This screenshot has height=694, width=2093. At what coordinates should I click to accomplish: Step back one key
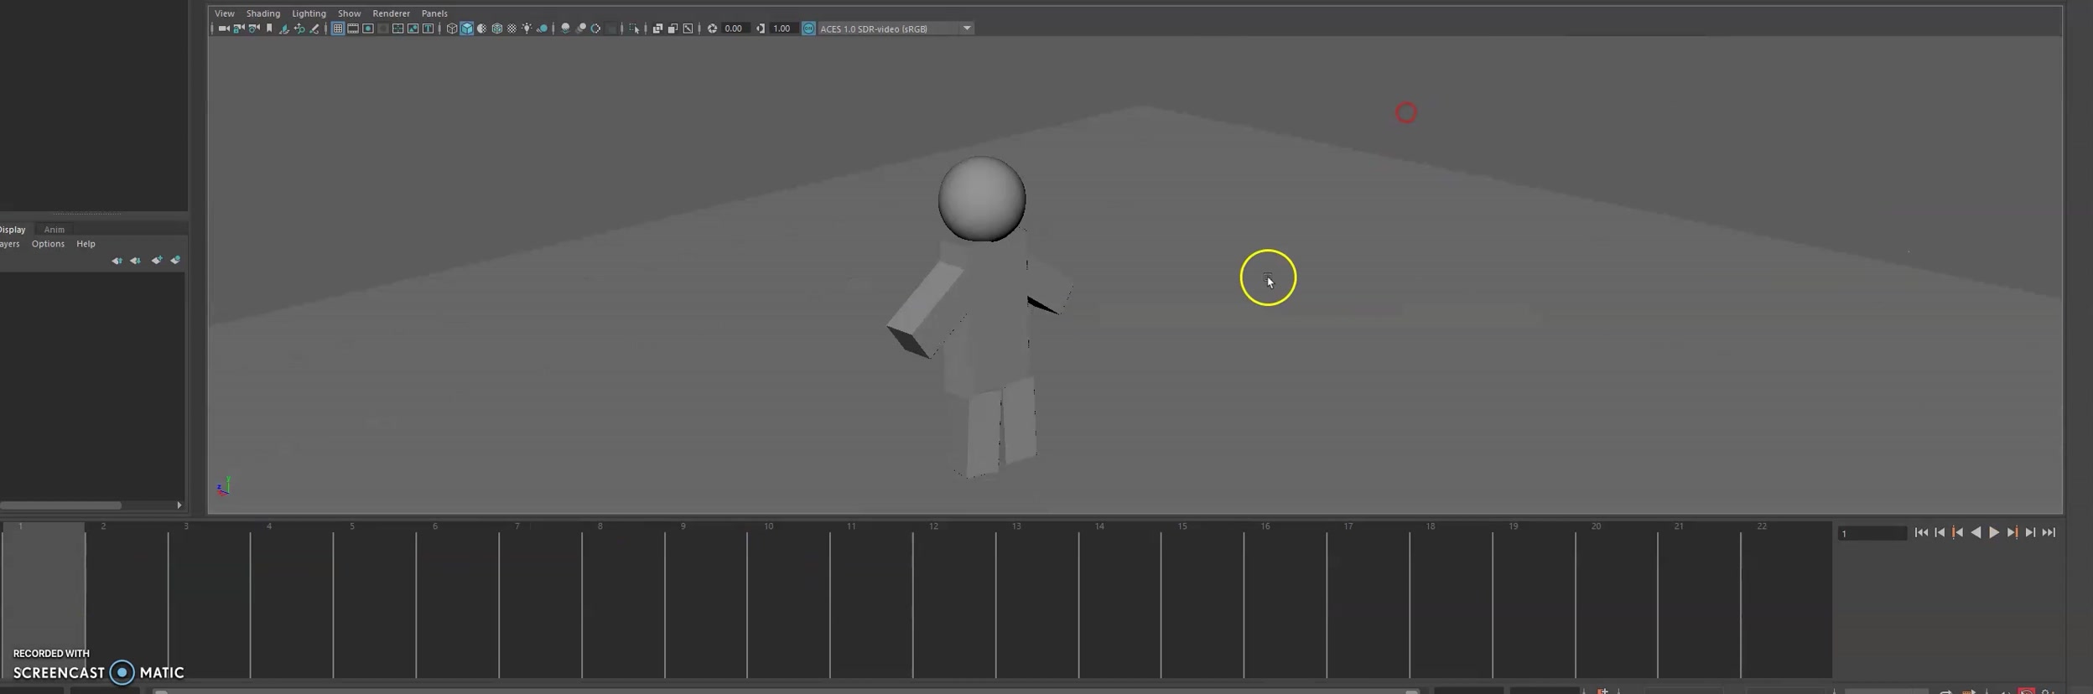(x=1958, y=533)
